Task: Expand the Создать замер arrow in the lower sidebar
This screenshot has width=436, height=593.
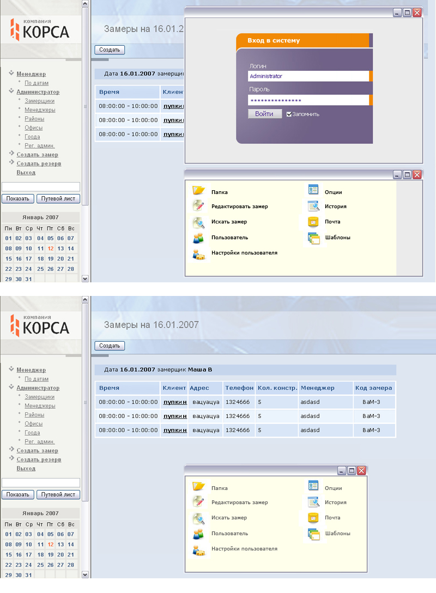Action: pos(12,450)
